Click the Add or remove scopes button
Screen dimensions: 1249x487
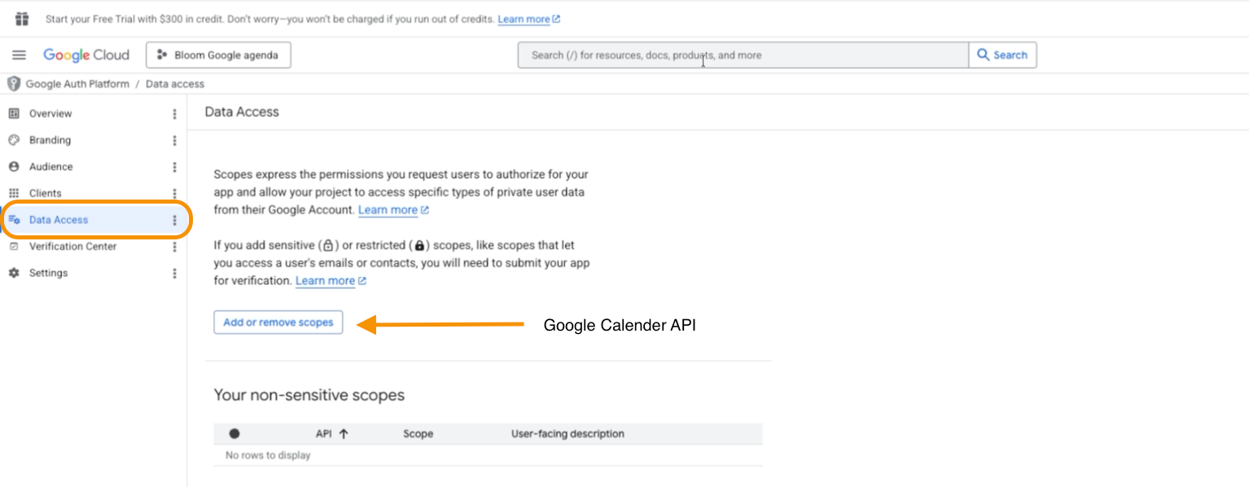click(x=278, y=322)
